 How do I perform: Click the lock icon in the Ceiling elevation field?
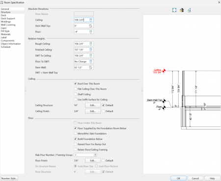click(x=91, y=20)
